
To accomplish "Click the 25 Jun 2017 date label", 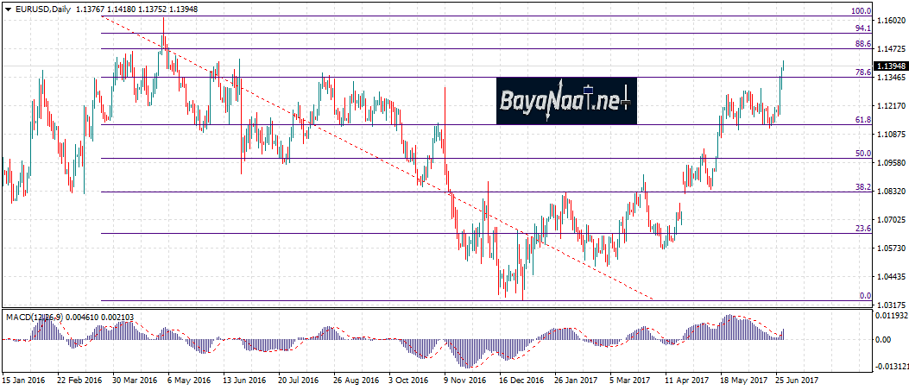I will click(x=795, y=379).
